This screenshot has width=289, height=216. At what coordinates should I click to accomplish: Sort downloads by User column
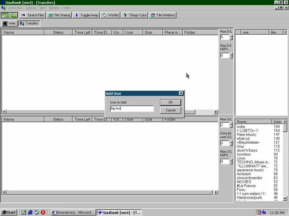tap(133, 32)
